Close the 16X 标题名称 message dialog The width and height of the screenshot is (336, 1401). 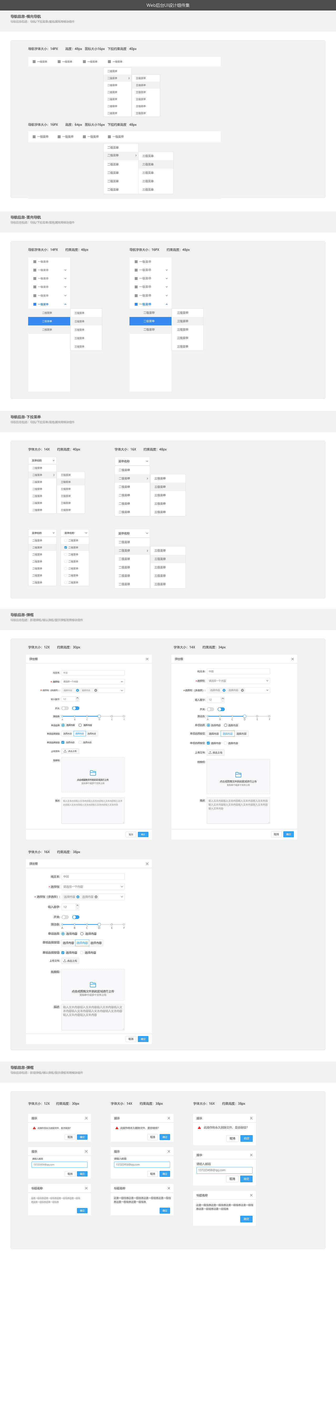coord(251,1195)
